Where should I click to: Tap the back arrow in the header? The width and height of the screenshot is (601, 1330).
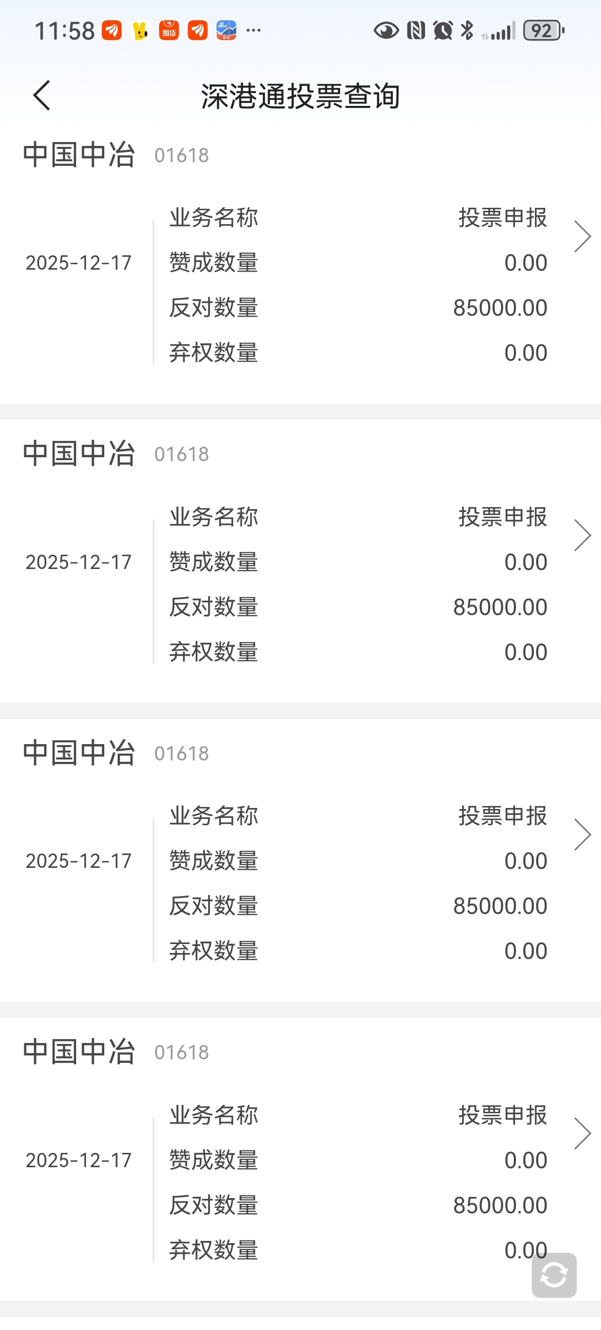(42, 95)
